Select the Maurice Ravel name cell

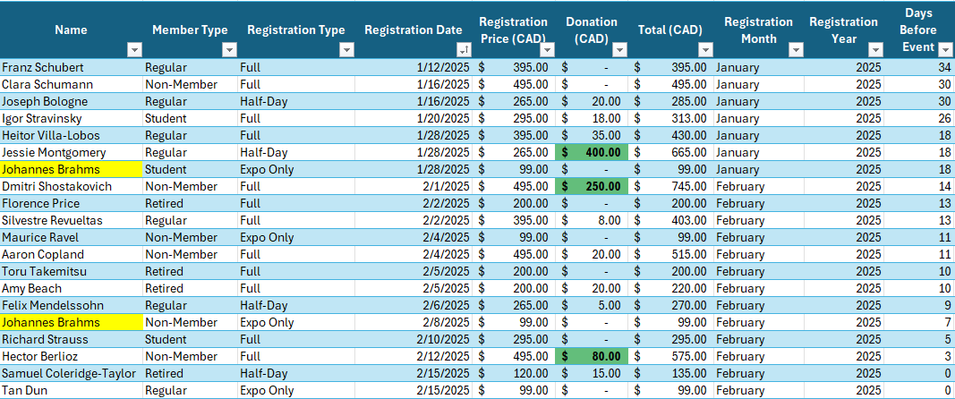72,238
